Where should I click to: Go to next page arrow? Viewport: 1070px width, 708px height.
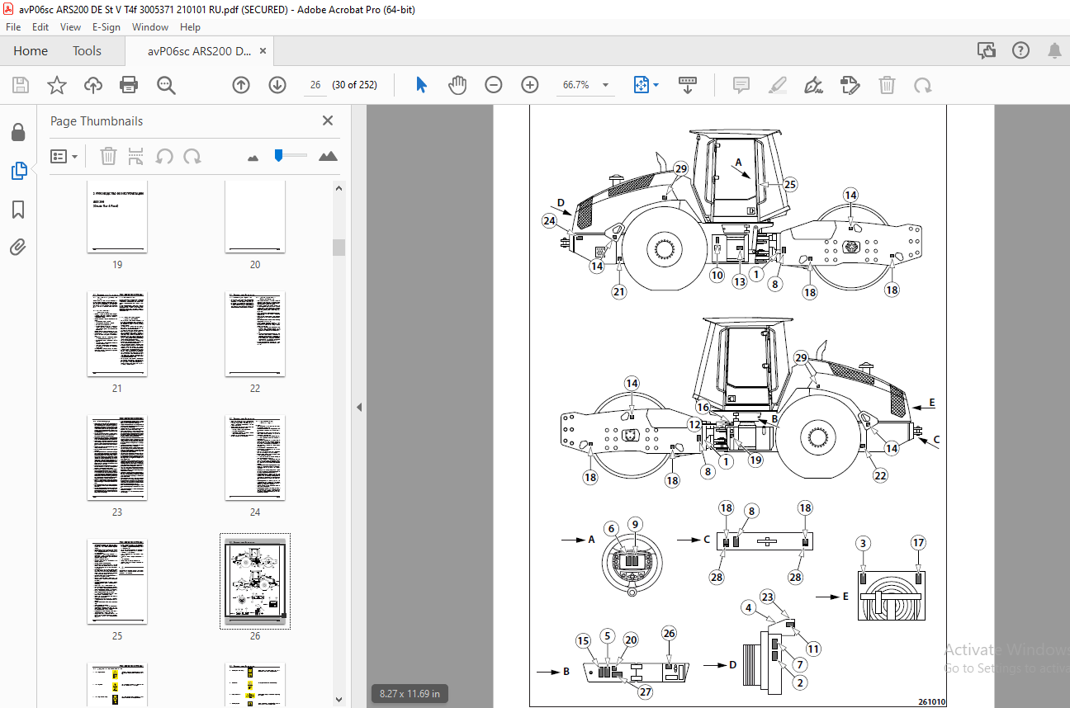click(x=277, y=85)
